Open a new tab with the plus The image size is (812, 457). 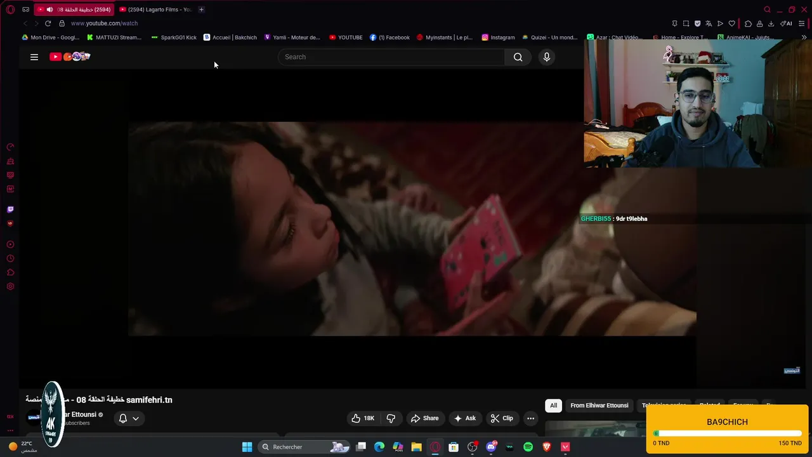point(201,10)
